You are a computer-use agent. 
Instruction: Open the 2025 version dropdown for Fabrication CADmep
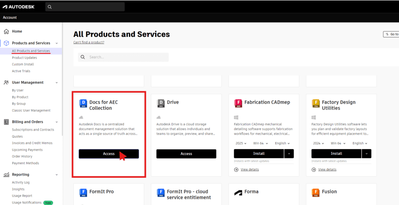click(241, 143)
